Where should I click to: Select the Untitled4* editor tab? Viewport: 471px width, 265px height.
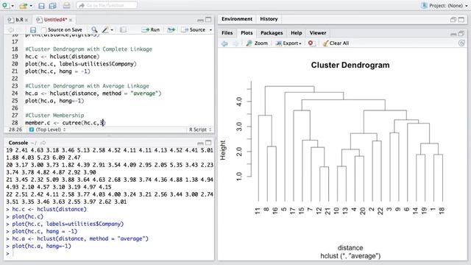point(55,20)
